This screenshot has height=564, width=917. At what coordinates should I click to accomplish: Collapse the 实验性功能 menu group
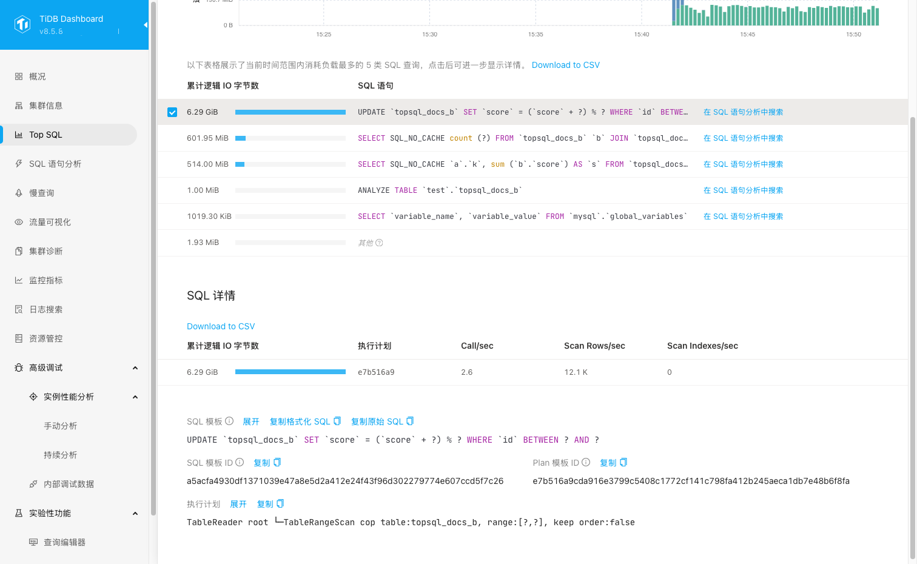[135, 514]
